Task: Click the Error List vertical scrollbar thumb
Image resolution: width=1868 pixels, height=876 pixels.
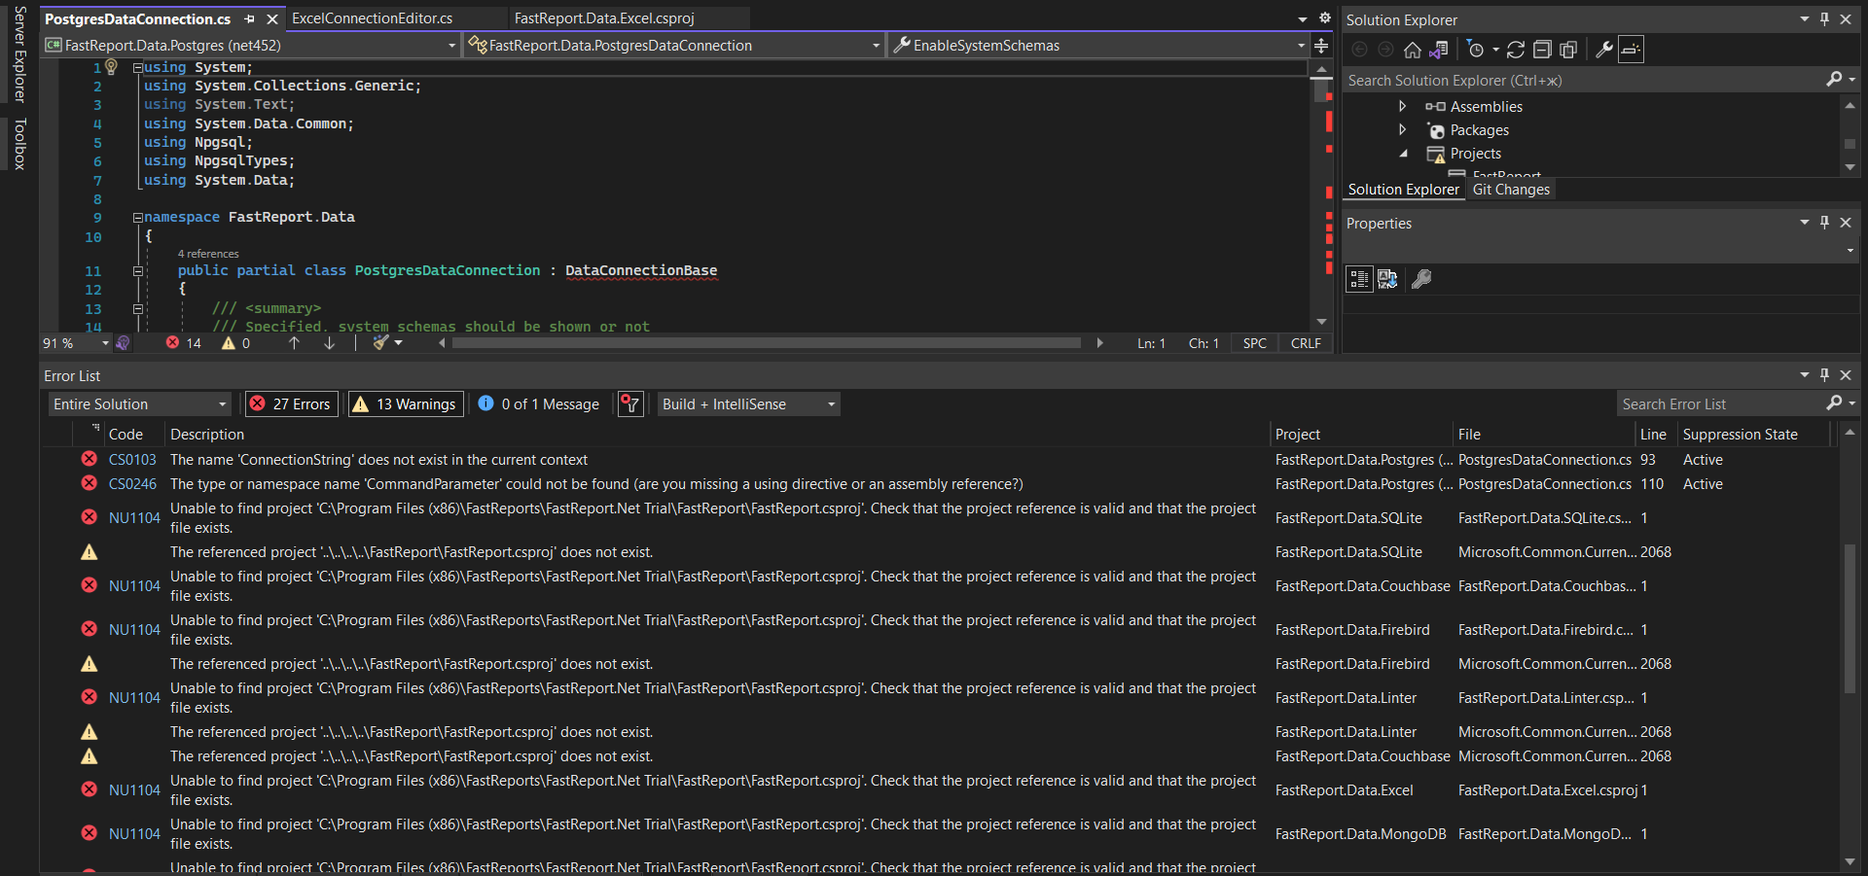Action: click(1850, 617)
